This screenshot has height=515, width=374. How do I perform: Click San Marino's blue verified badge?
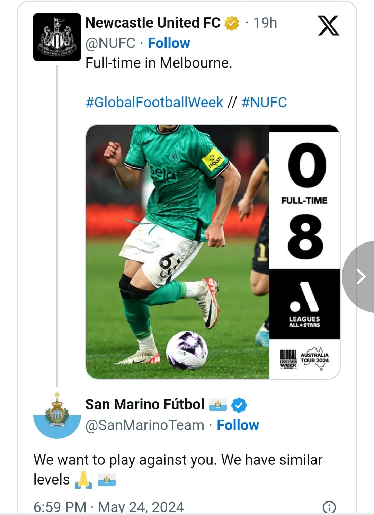239,405
